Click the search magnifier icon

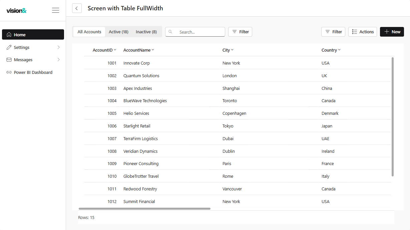point(170,32)
